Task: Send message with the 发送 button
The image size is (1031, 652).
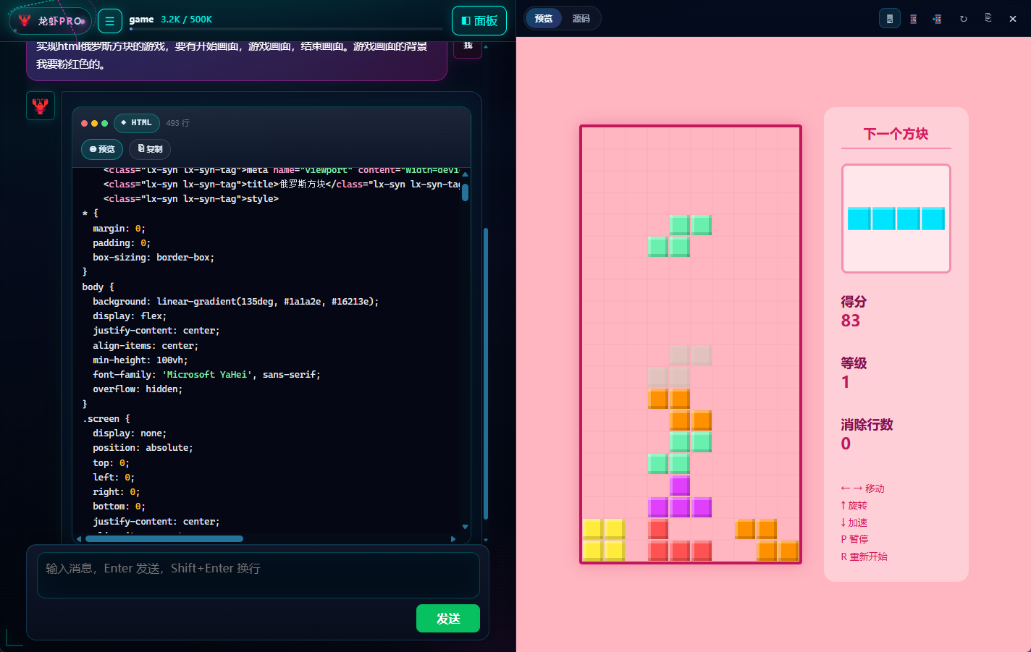Action: click(x=448, y=618)
